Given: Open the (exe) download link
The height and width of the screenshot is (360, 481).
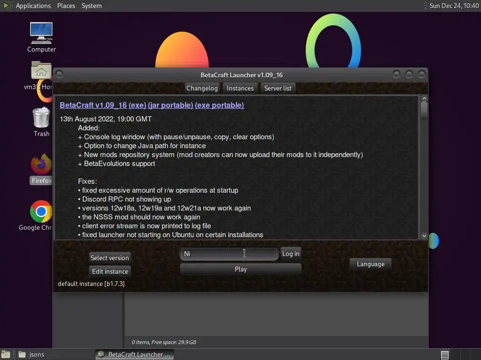Looking at the screenshot, I should [x=138, y=105].
